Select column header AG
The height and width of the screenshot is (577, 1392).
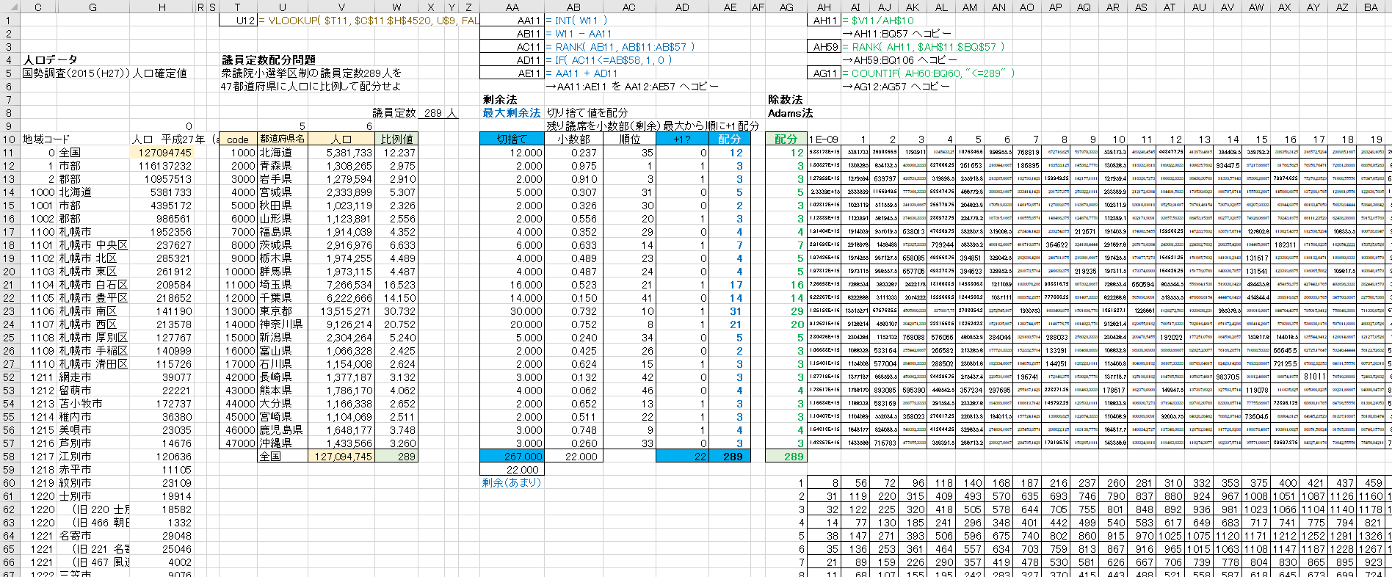786,7
